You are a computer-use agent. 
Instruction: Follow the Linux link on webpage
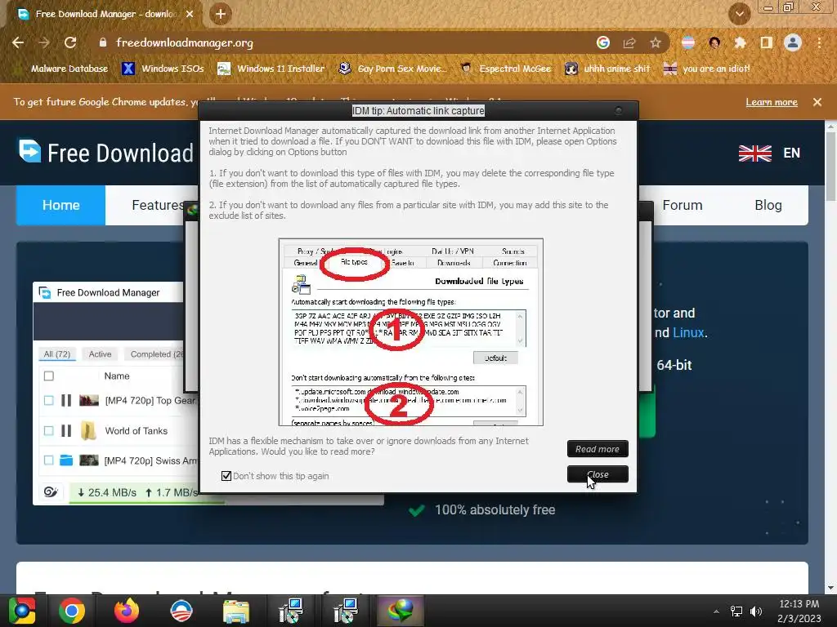coord(688,333)
